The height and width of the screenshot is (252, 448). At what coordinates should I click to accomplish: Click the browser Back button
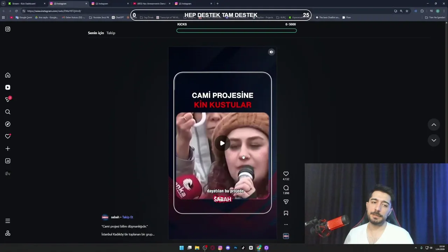3,11
